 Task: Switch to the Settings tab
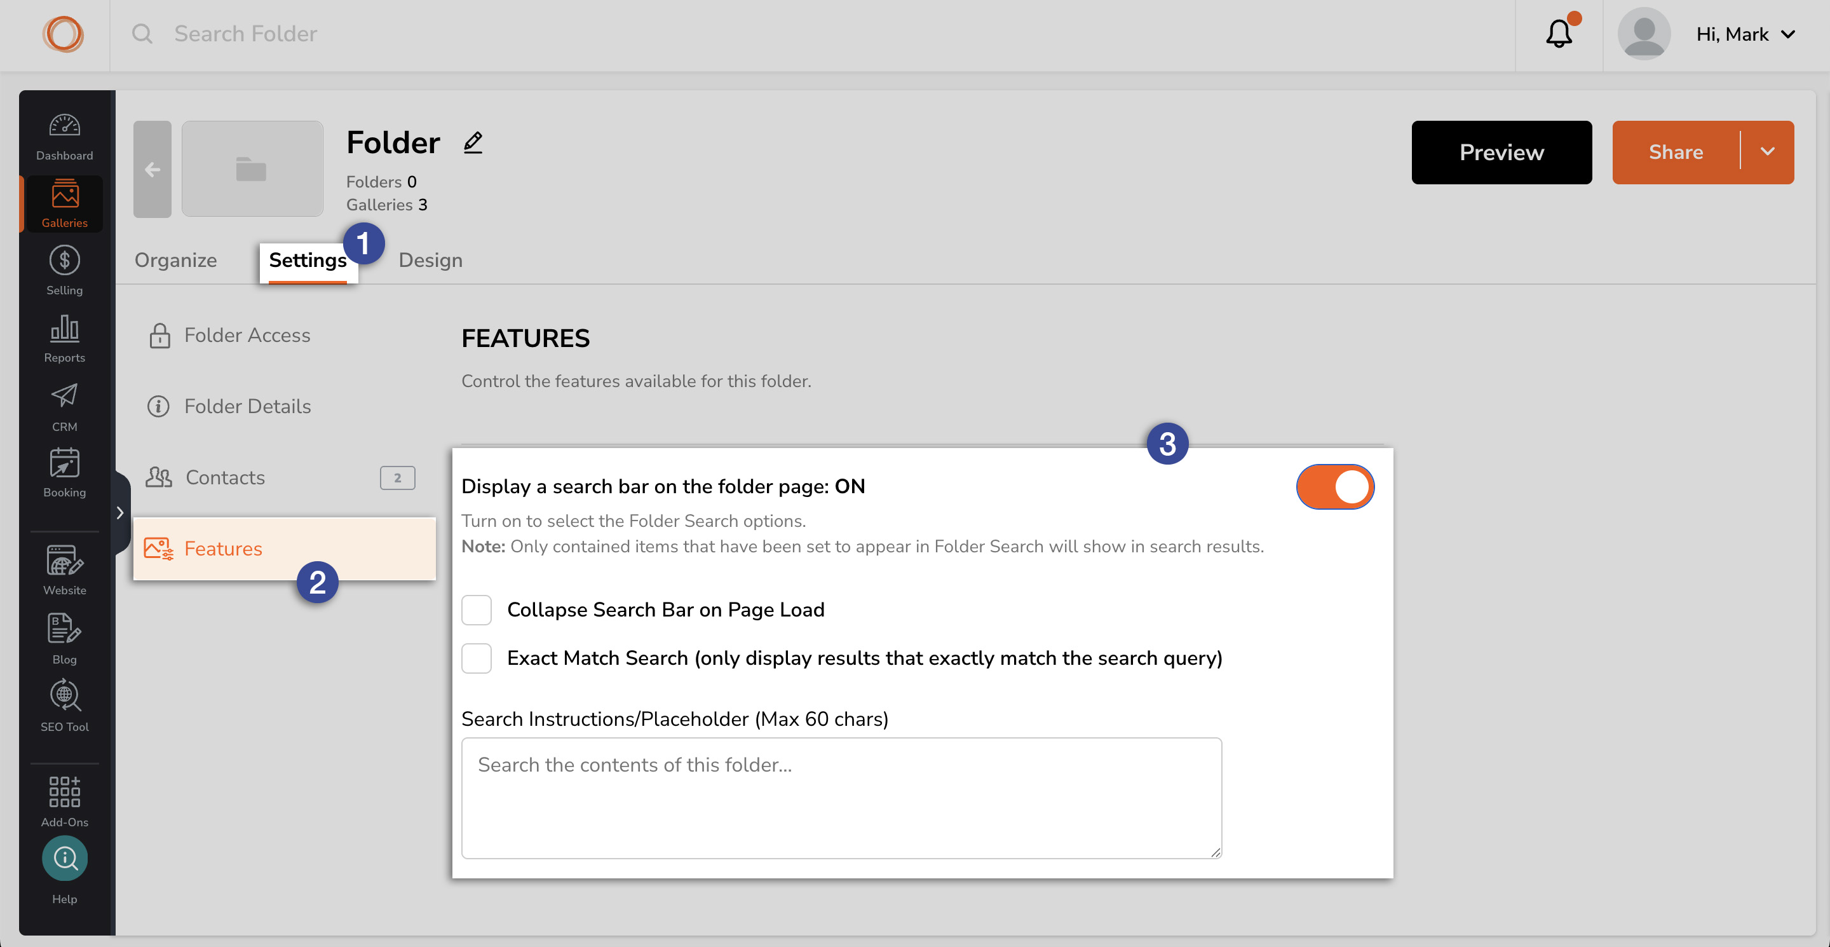click(x=308, y=261)
